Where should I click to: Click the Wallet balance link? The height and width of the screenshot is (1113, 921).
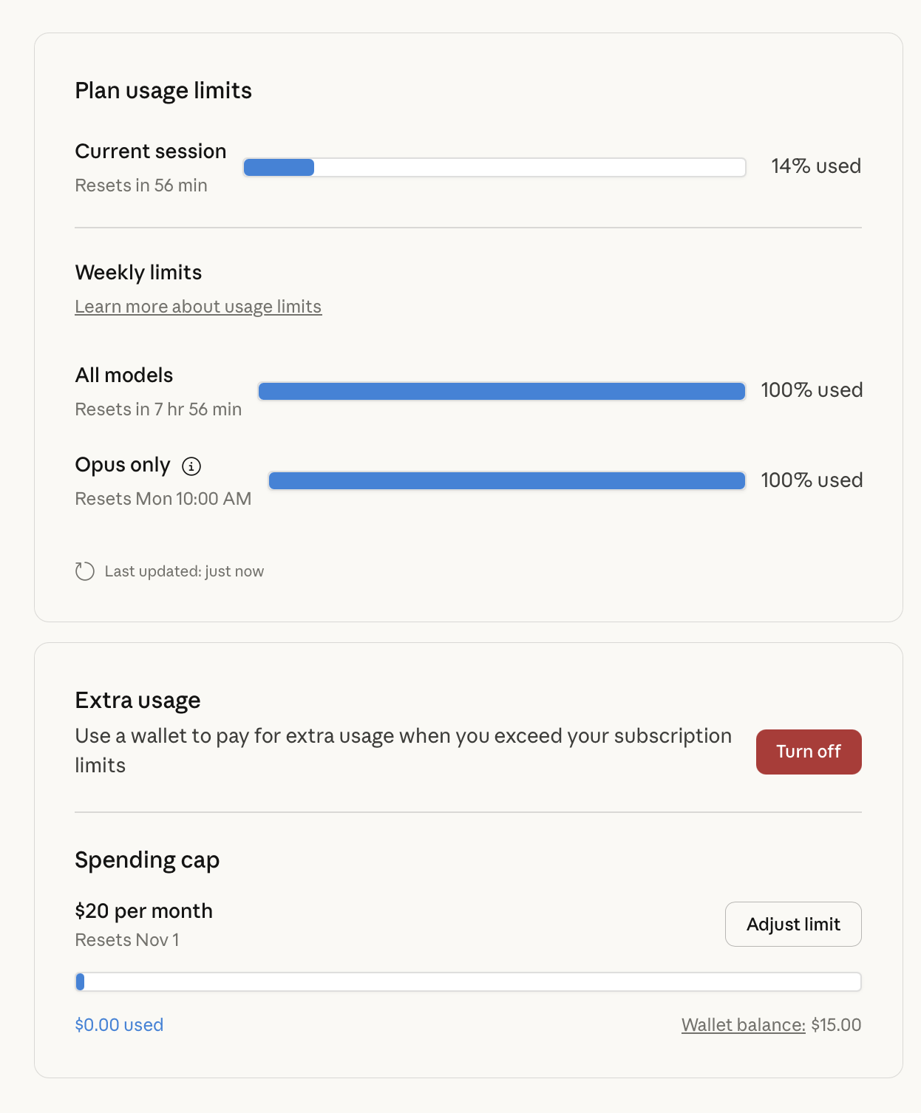click(743, 1025)
